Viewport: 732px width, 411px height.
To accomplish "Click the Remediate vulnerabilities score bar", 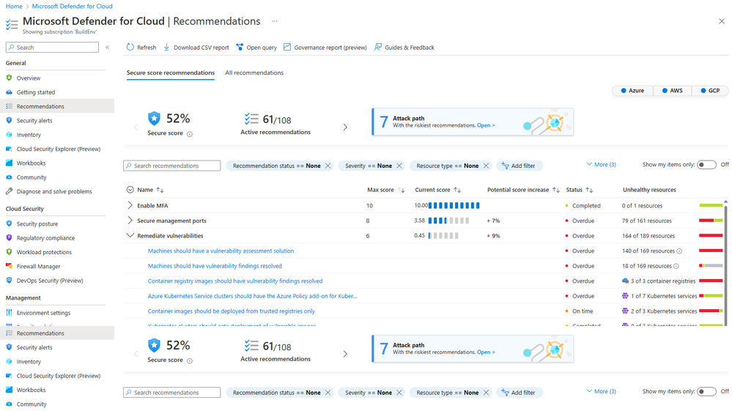I will click(443, 236).
